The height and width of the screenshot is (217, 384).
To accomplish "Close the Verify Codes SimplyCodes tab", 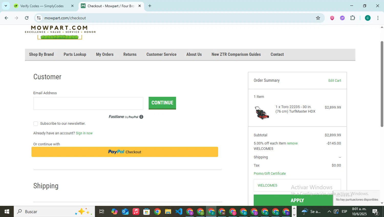I will (x=72, y=6).
